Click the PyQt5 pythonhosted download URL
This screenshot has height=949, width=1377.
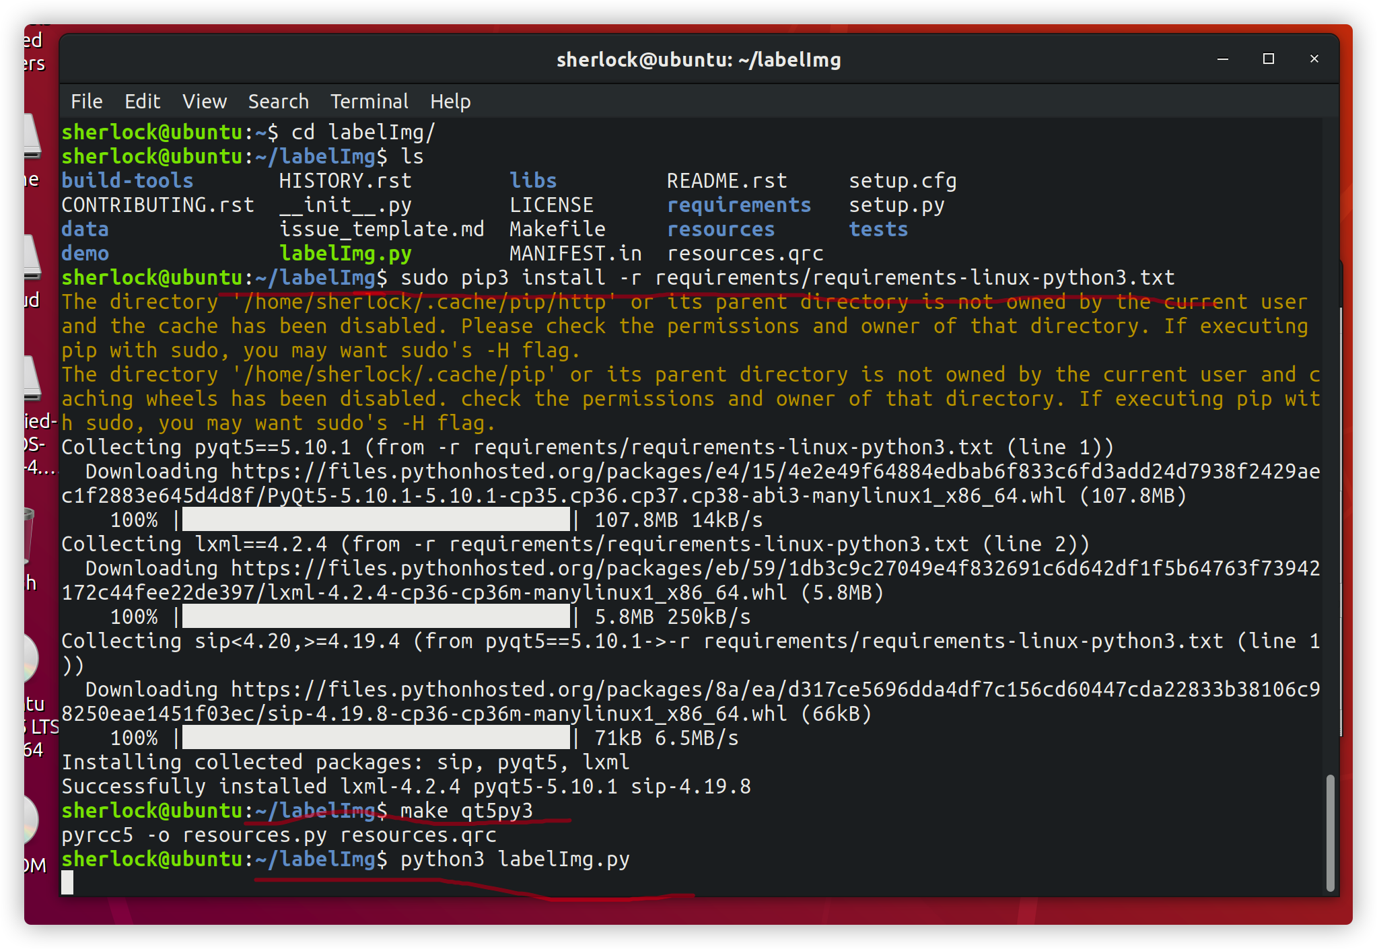point(774,472)
